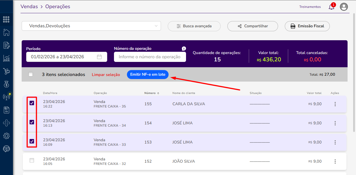Click the Período date range field
The height and width of the screenshot is (175, 356).
pyautogui.click(x=67, y=57)
